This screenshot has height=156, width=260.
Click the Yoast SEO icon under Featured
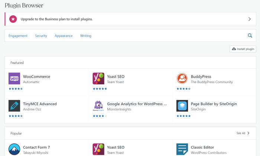point(98,78)
